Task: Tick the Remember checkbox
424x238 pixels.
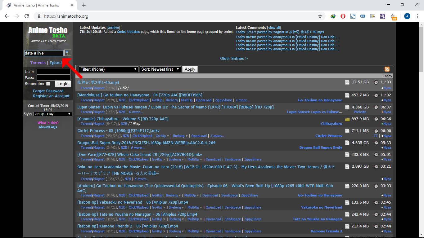Action: coord(48,84)
